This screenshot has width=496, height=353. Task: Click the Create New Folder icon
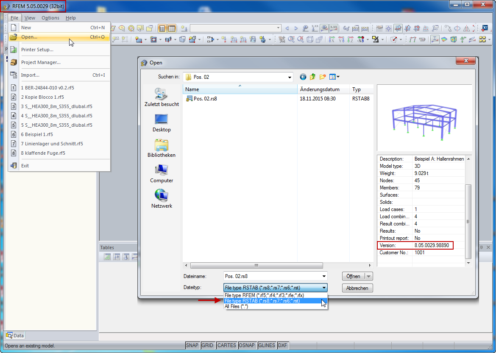click(x=323, y=77)
